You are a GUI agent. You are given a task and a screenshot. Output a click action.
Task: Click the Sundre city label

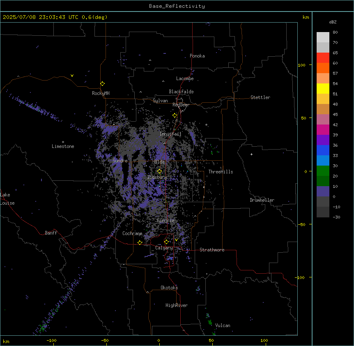[x=120, y=161]
